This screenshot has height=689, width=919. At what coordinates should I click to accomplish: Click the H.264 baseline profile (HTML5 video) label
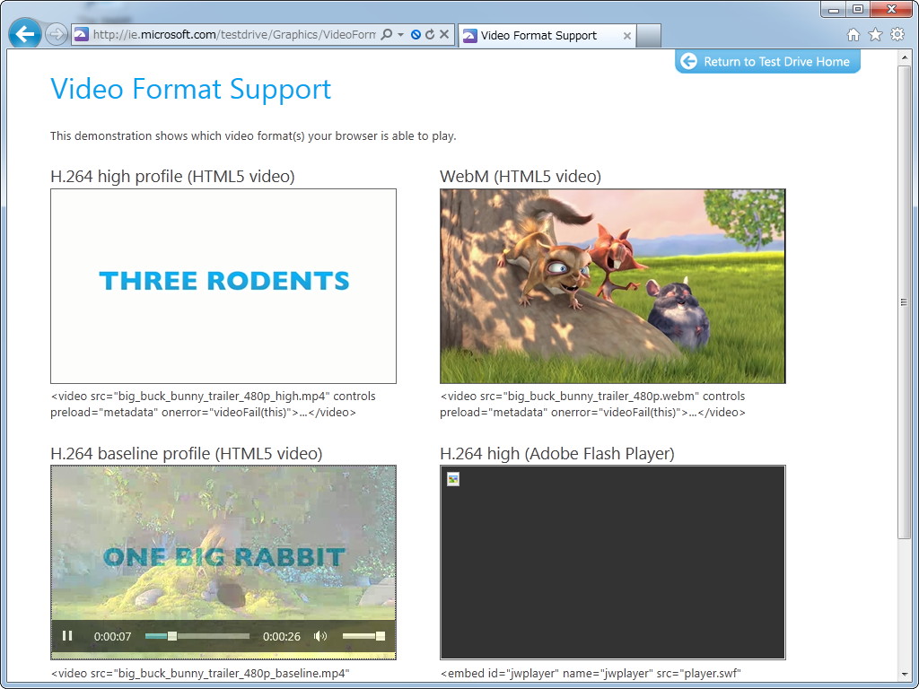pos(187,453)
